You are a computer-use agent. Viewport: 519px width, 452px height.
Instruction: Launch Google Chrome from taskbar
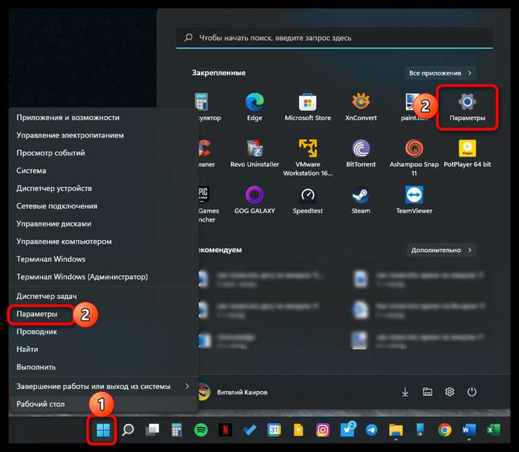click(x=444, y=430)
